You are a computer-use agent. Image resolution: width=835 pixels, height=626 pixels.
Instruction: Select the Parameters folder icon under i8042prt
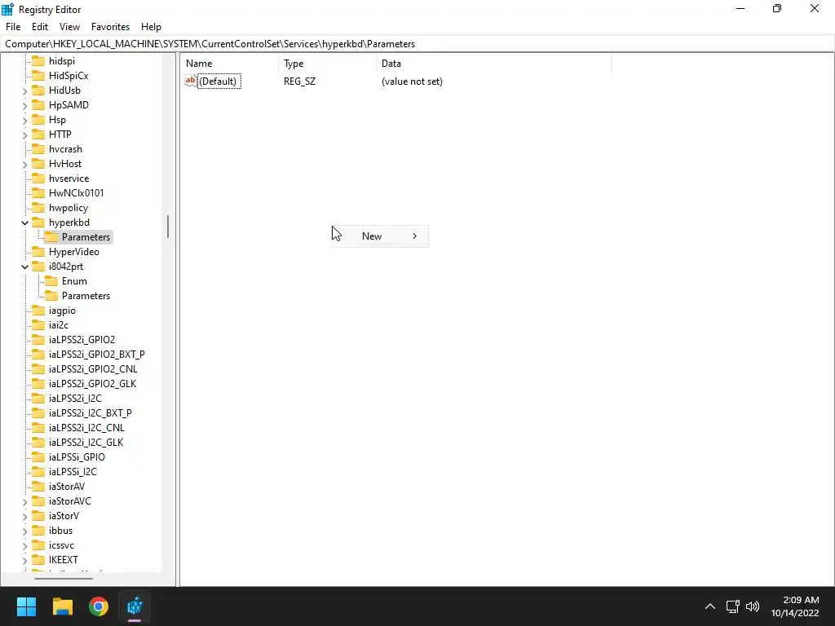click(x=51, y=295)
